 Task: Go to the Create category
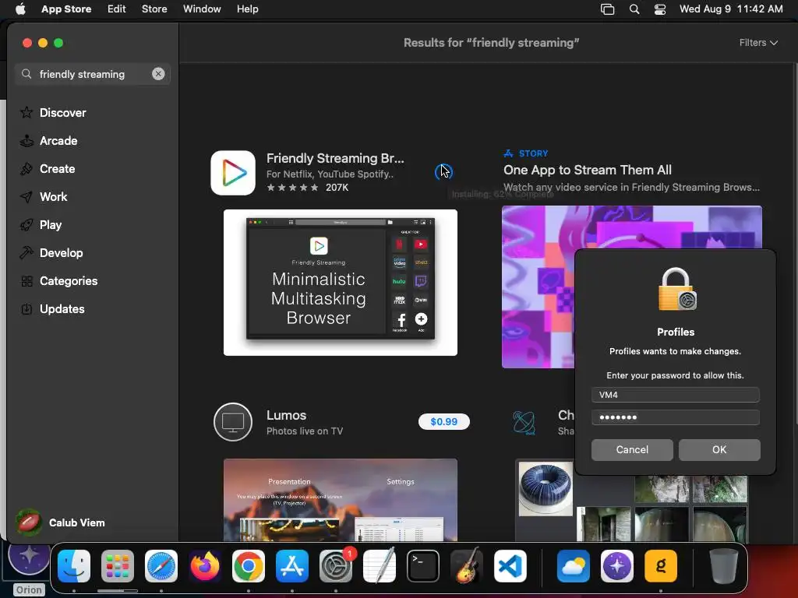pyautogui.click(x=48, y=169)
